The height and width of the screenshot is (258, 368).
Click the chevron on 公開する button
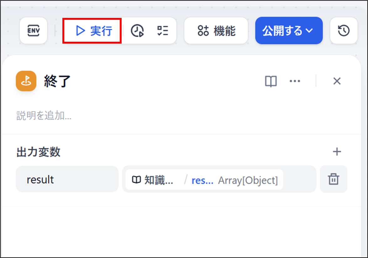click(x=310, y=30)
